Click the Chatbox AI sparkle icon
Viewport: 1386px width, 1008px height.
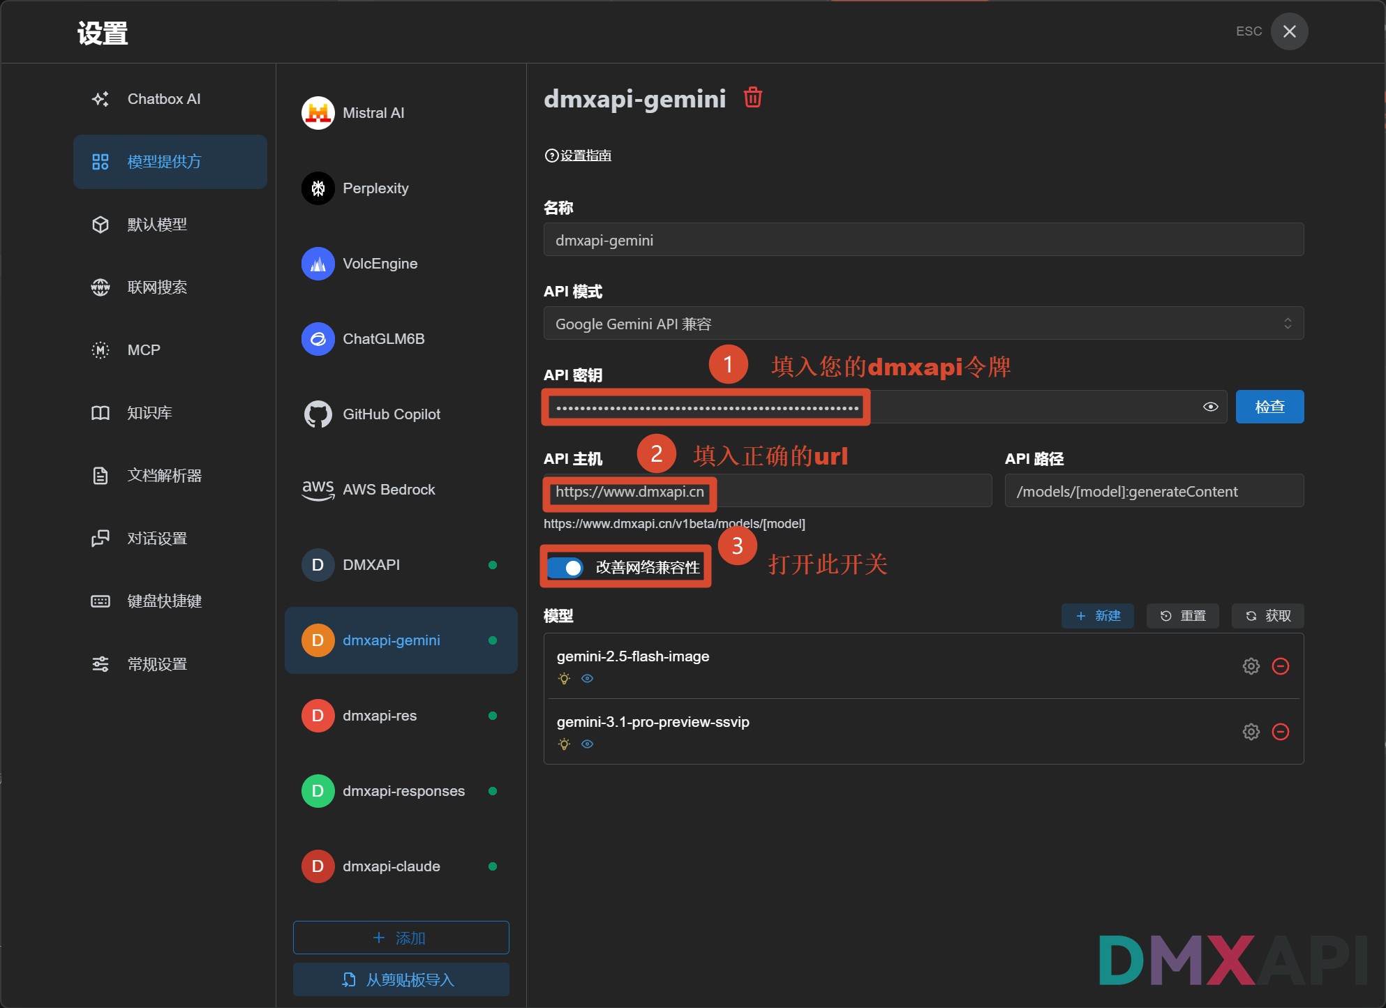click(100, 99)
